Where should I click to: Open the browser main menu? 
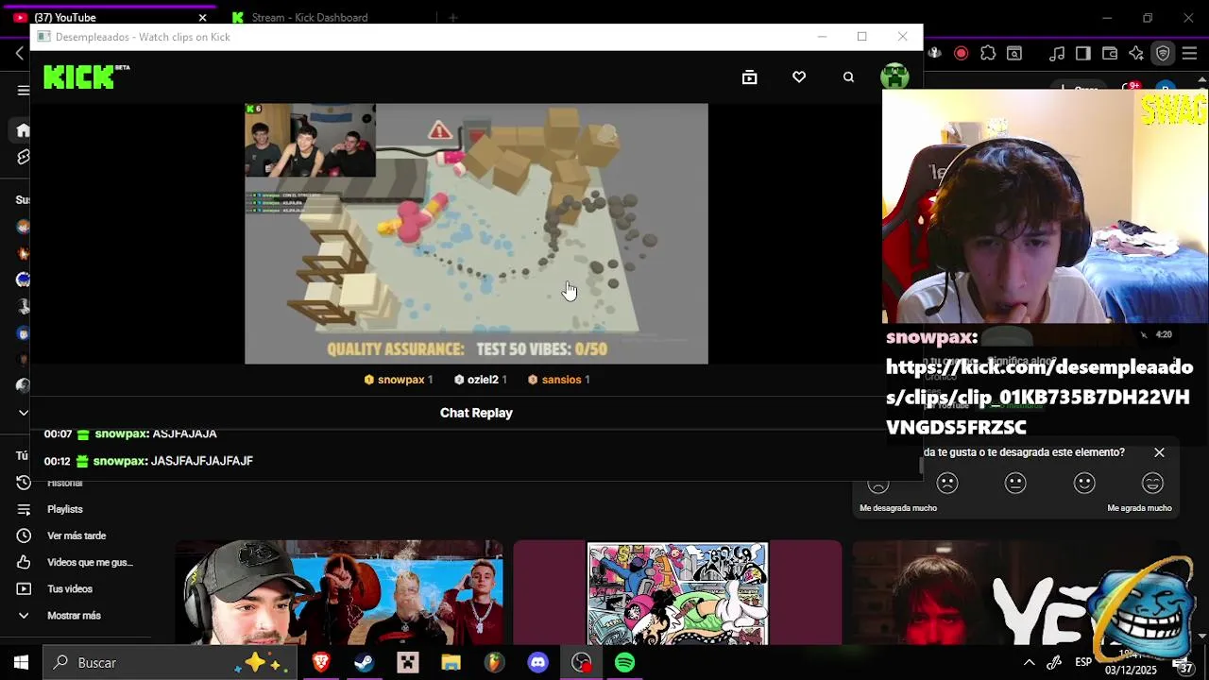tap(1190, 54)
